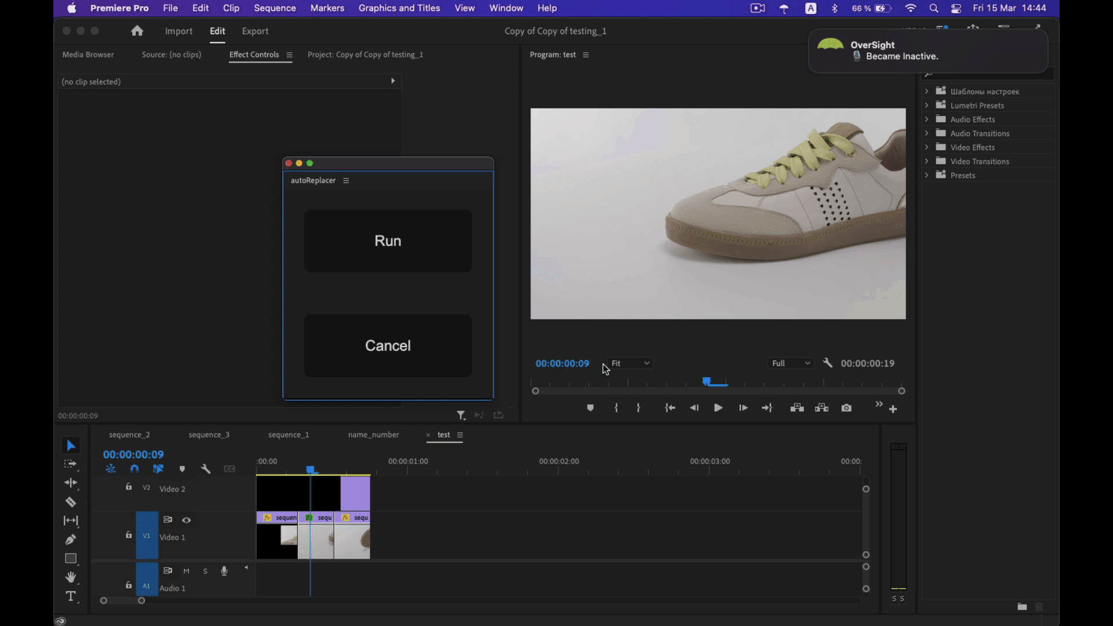Switch to the sequence_1 timeline tab
The width and height of the screenshot is (1113, 626).
pyautogui.click(x=289, y=435)
